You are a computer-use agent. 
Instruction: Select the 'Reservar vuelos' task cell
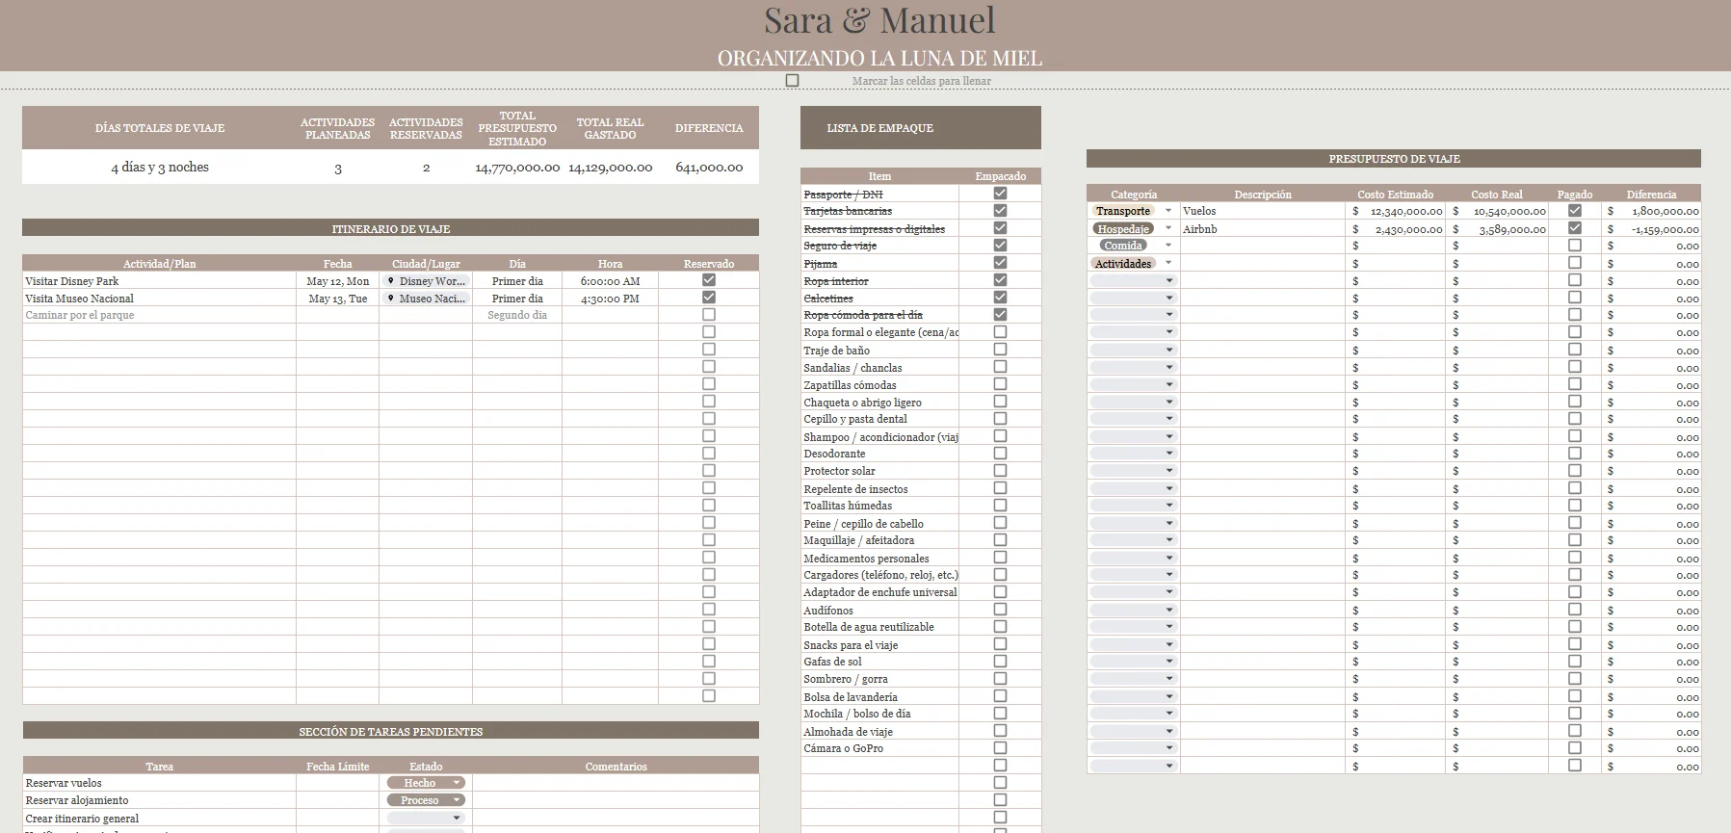click(159, 783)
